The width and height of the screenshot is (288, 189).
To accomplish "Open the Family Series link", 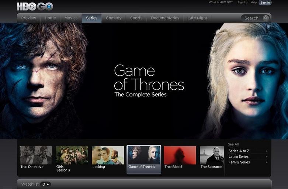I will point(239,162).
